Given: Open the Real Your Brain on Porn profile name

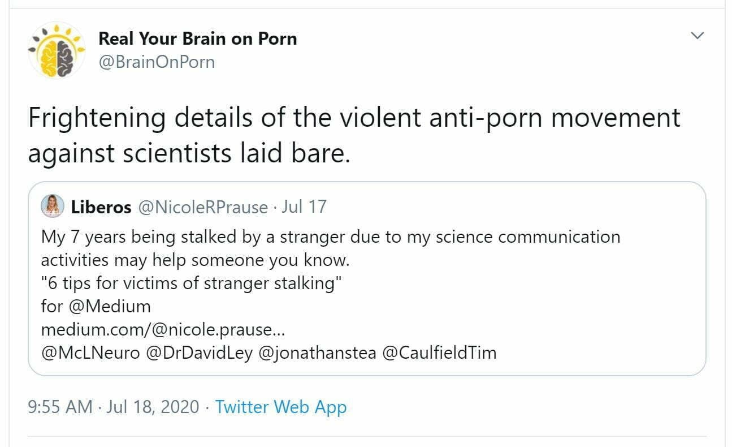Looking at the screenshot, I should click(x=197, y=38).
